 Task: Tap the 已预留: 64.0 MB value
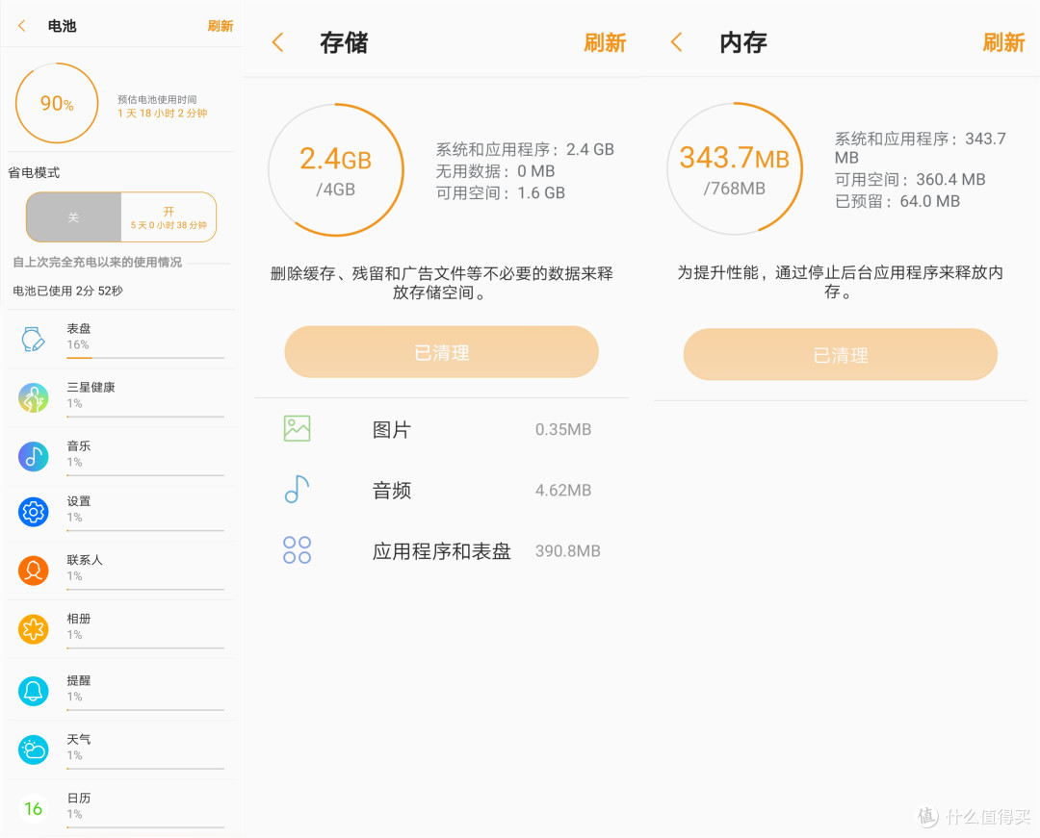897,201
